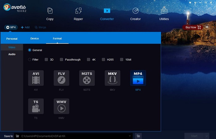The height and width of the screenshot is (139, 216).
Task: Check the Passthrough filter checkbox
Action: coord(61,59)
